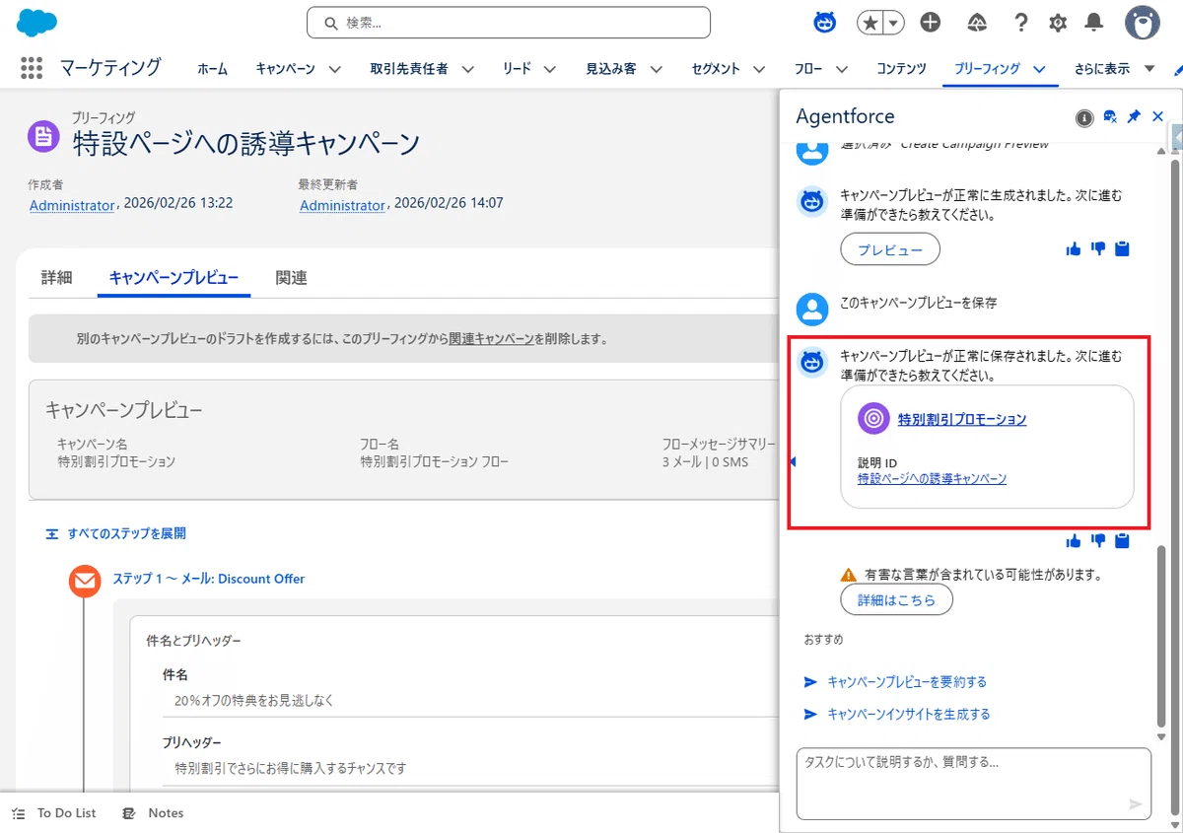
Task: Thumbs up the saved-preview response above the warning
Action: 1074,540
